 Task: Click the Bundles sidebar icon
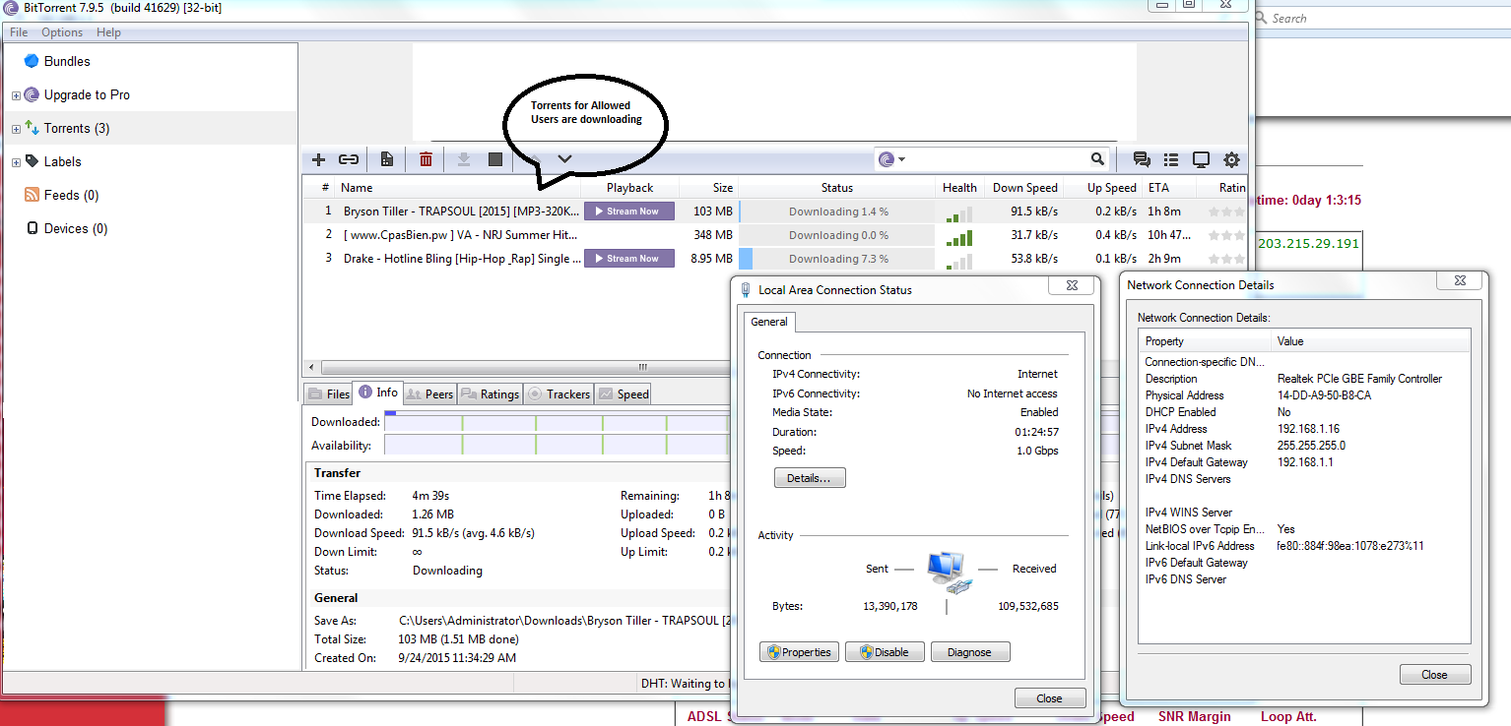pos(32,61)
